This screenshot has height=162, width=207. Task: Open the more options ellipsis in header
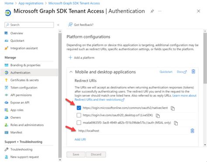tap(160, 11)
